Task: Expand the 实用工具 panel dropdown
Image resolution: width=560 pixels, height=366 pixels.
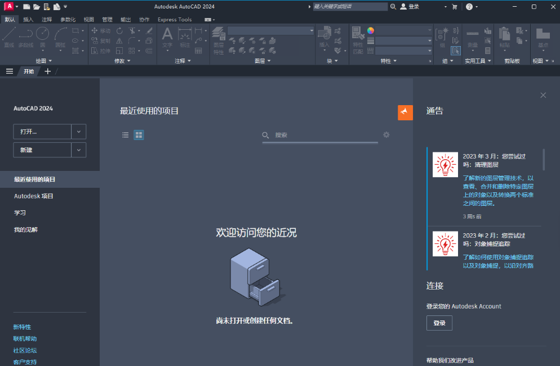Action: [478, 61]
